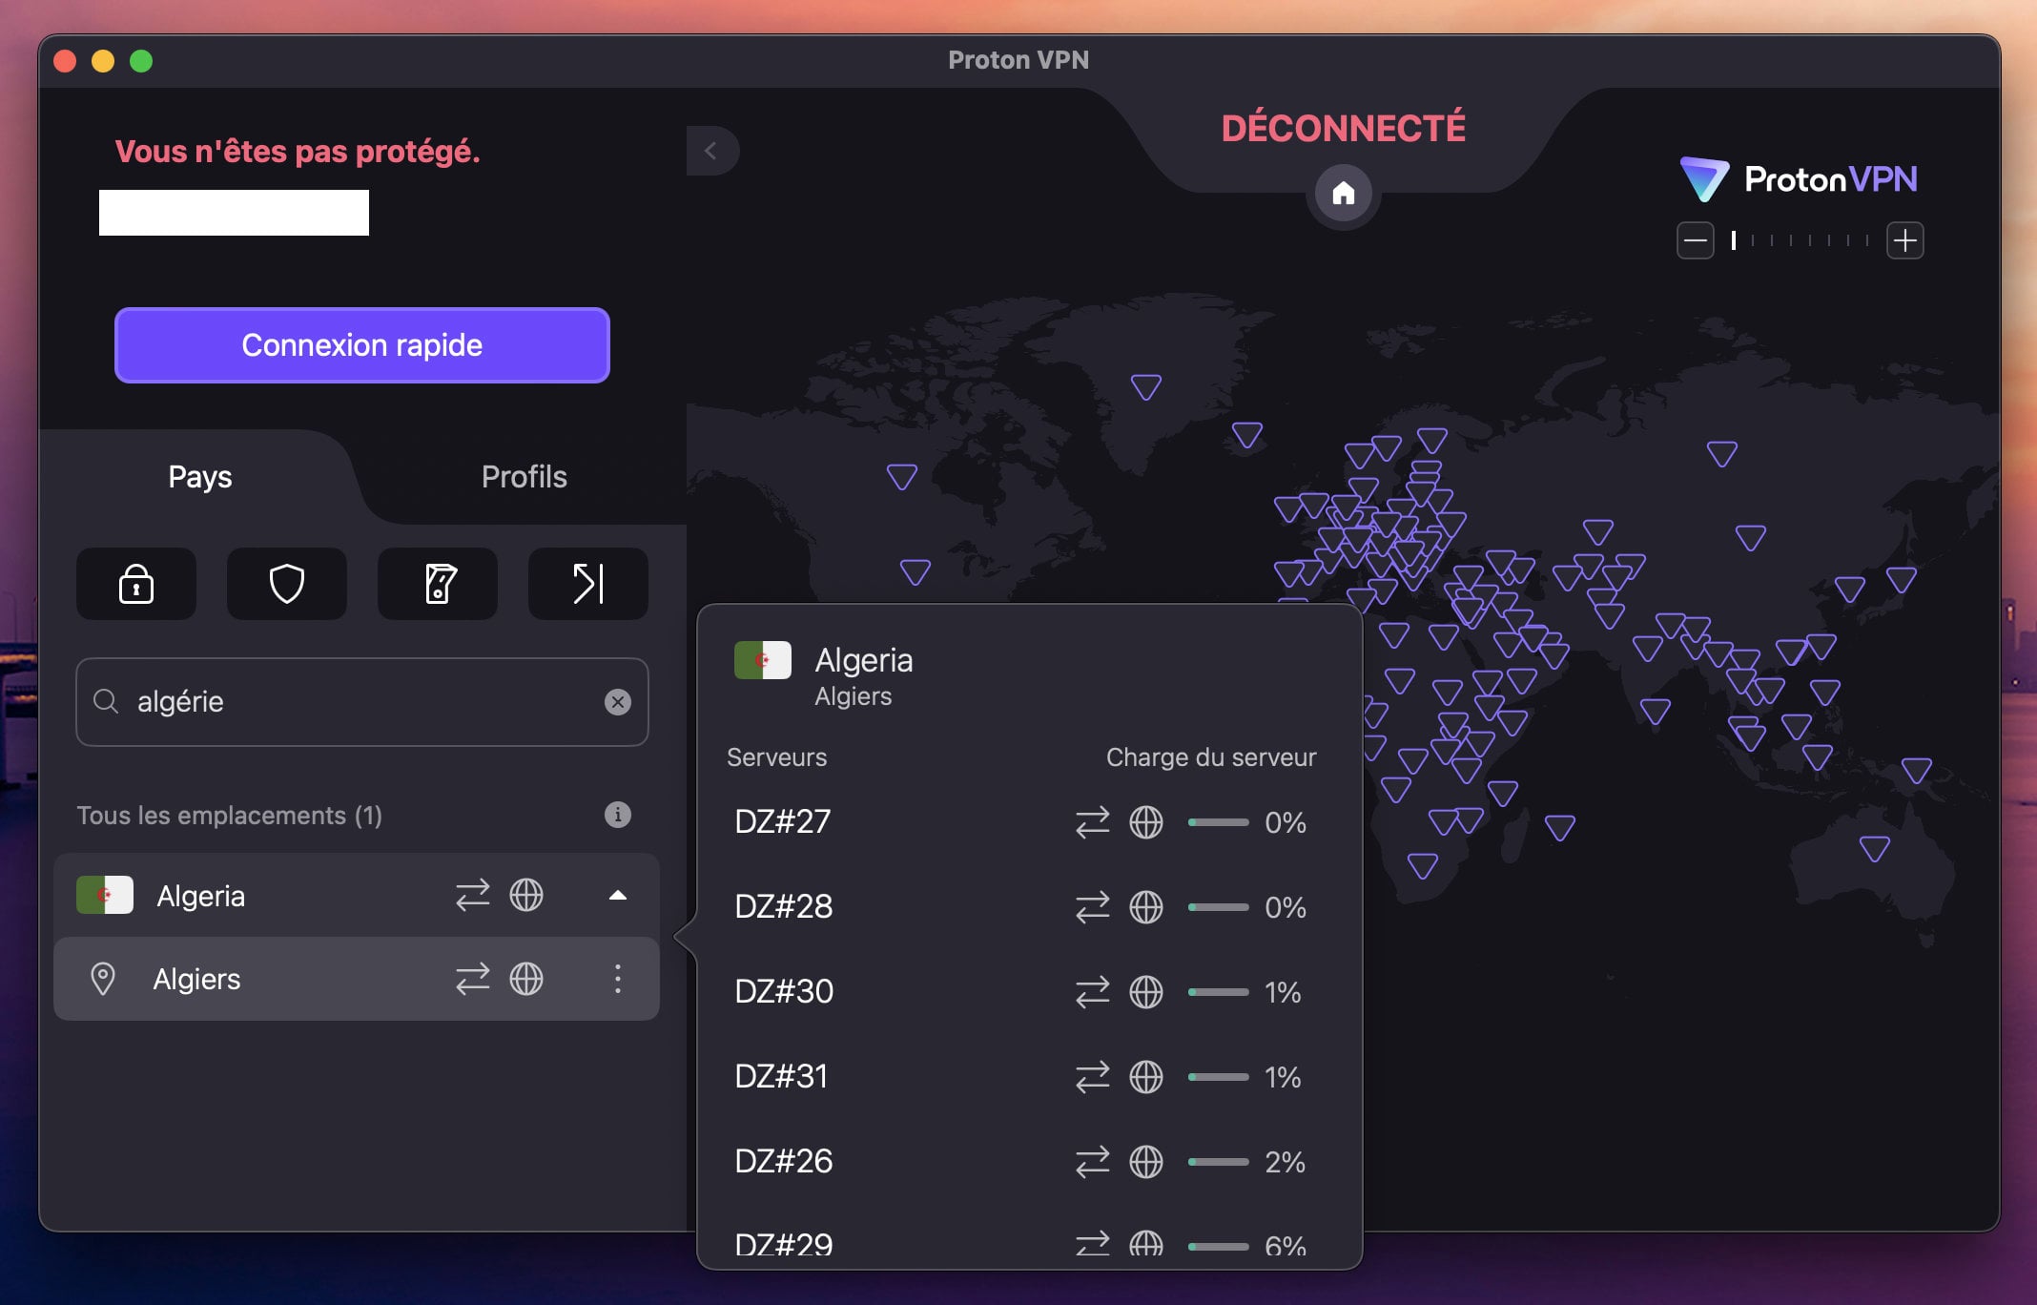Click the Iceland server marker on map
The width and height of the screenshot is (2037, 1305).
click(1247, 435)
